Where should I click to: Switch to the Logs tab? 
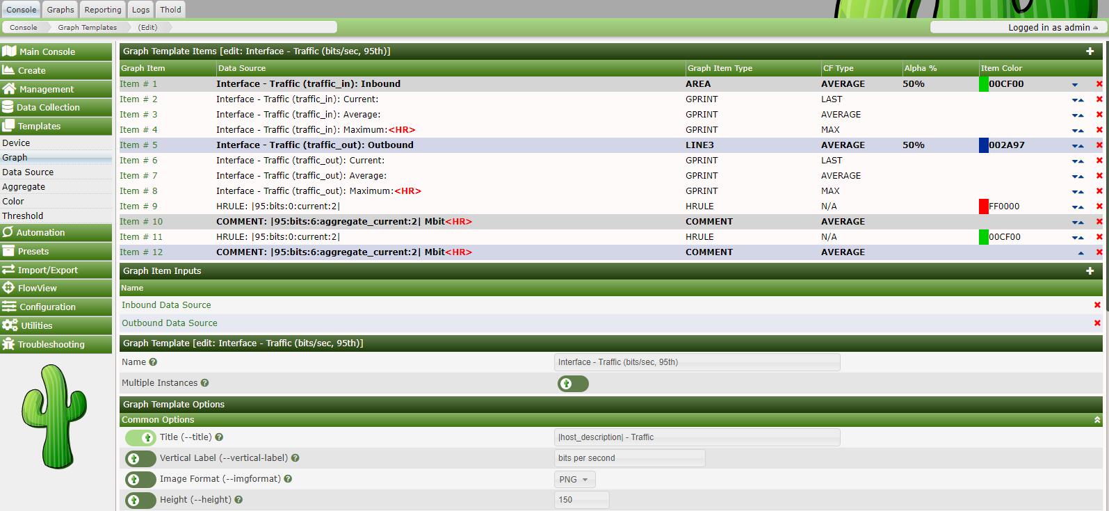(140, 9)
